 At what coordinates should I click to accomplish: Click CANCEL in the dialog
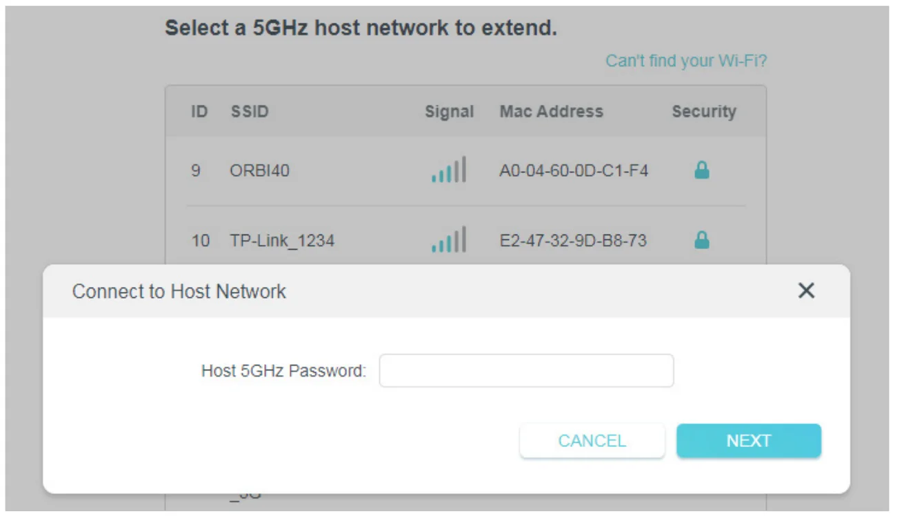(x=592, y=440)
